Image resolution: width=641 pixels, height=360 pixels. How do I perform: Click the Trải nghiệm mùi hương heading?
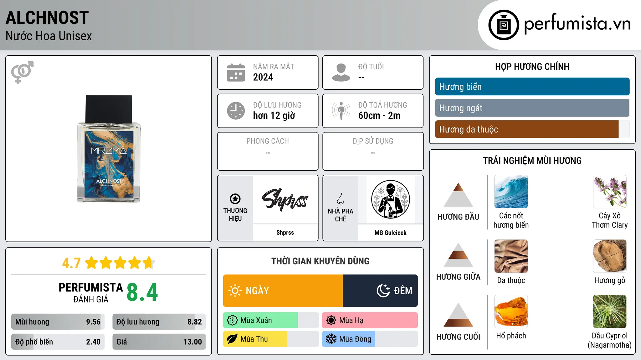[x=532, y=161]
